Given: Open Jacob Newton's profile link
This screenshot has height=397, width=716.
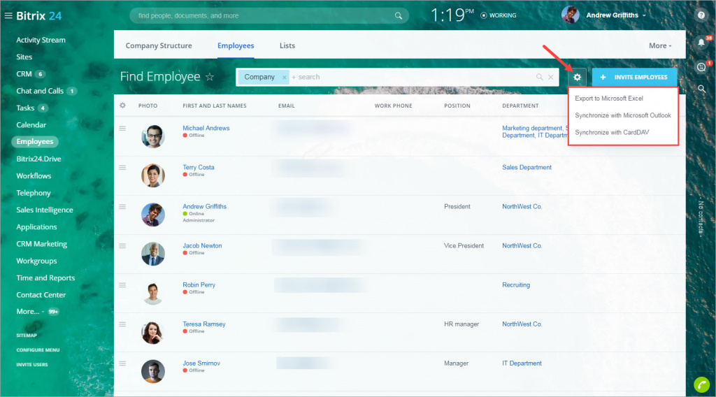Looking at the screenshot, I should coord(202,245).
